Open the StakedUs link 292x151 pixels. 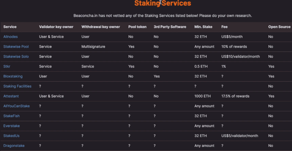tap(11, 136)
